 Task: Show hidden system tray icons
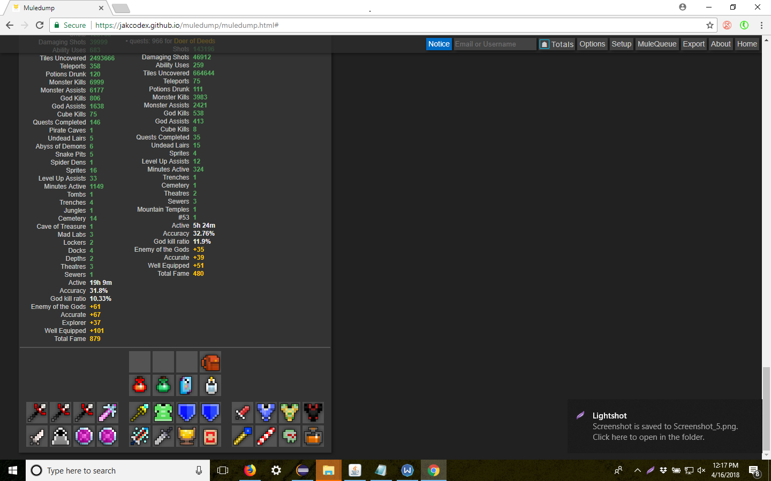click(637, 470)
